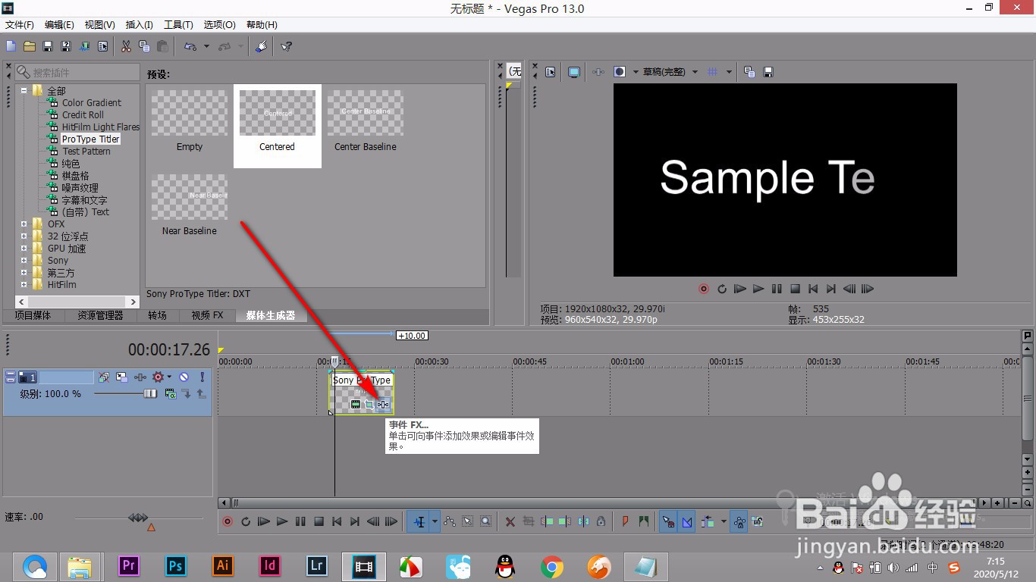Open the 插入(I) menu
The image size is (1036, 582).
pyautogui.click(x=139, y=25)
